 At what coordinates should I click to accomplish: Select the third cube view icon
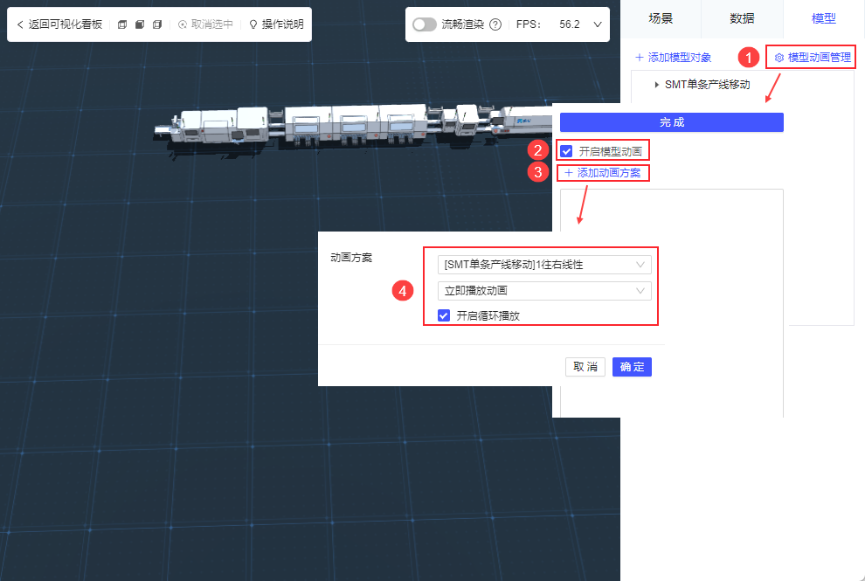(157, 24)
